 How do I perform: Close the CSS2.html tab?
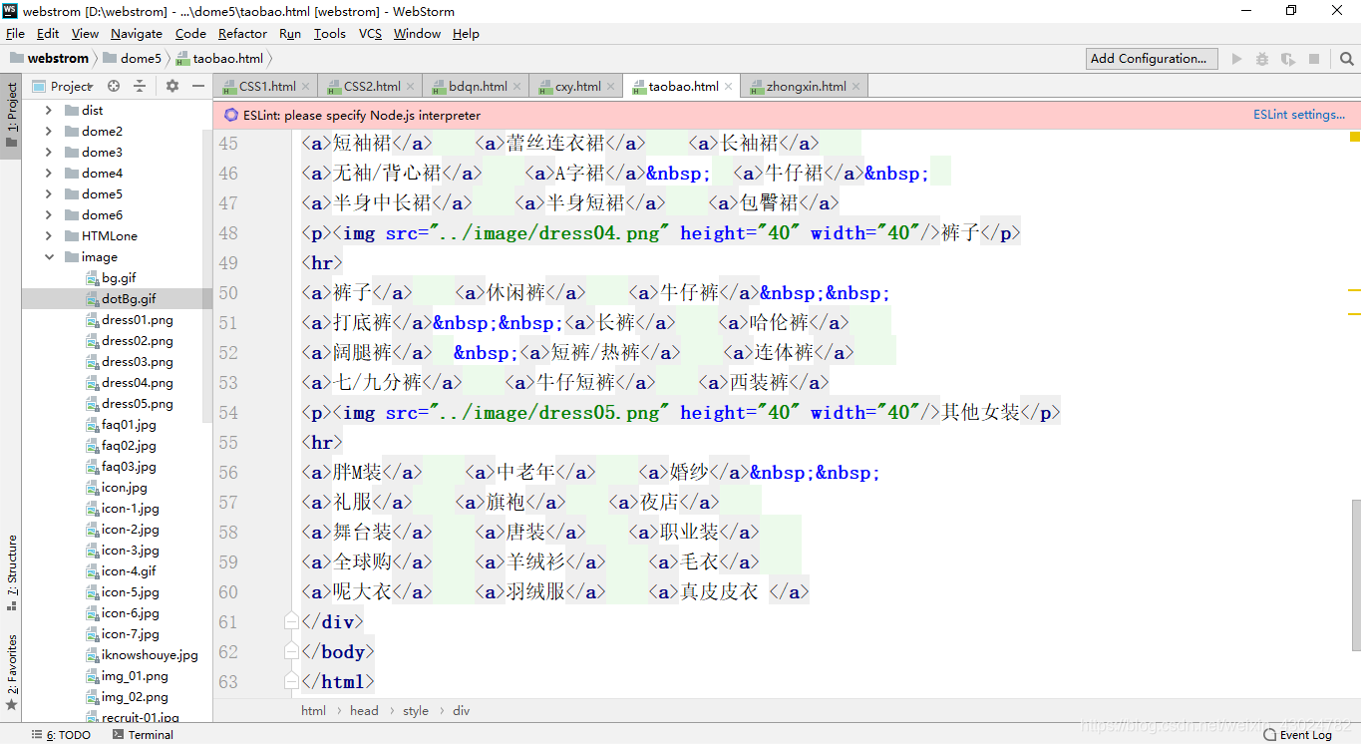[411, 87]
